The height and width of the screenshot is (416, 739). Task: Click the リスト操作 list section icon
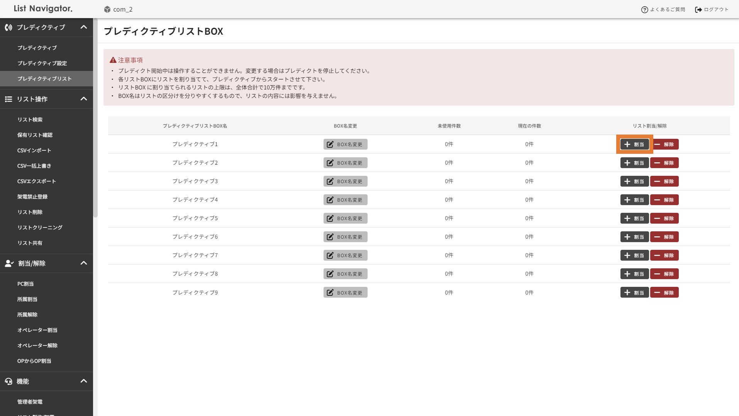point(8,99)
